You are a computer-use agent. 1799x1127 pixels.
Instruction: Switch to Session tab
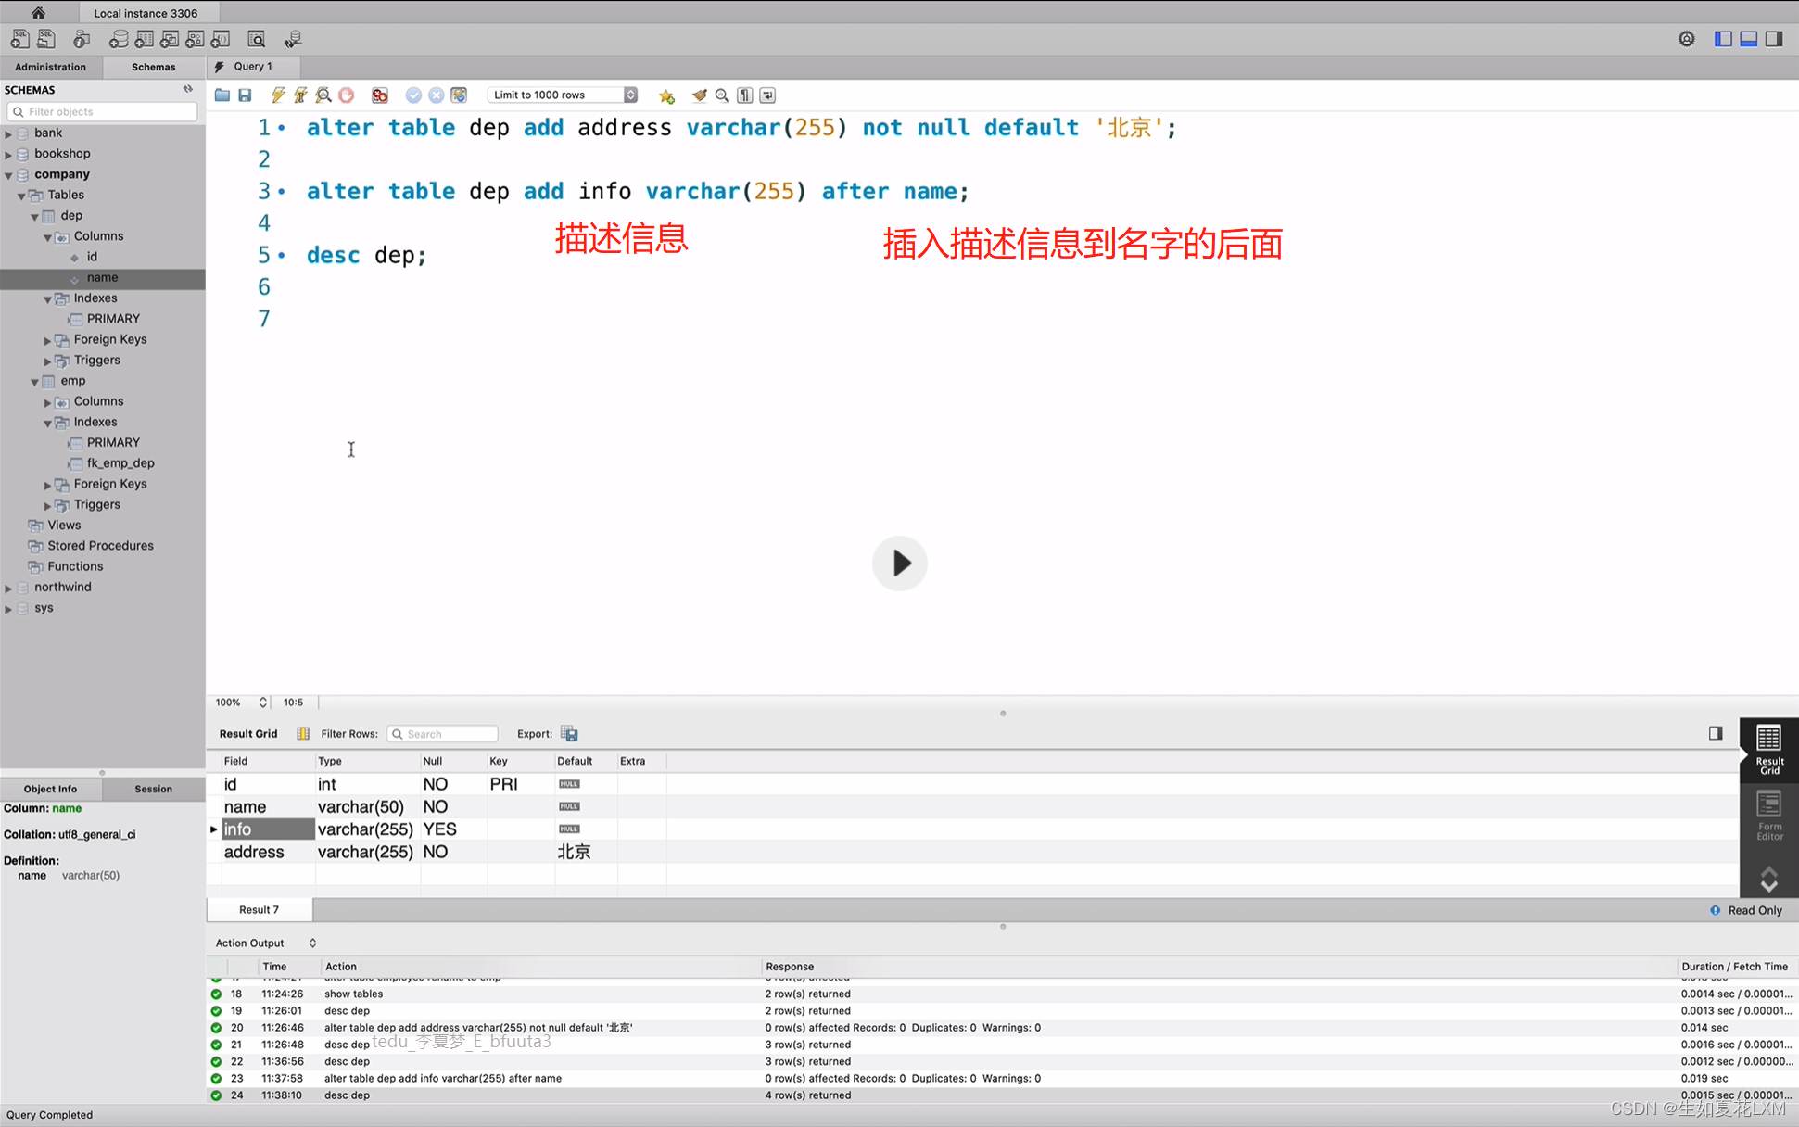[154, 789]
